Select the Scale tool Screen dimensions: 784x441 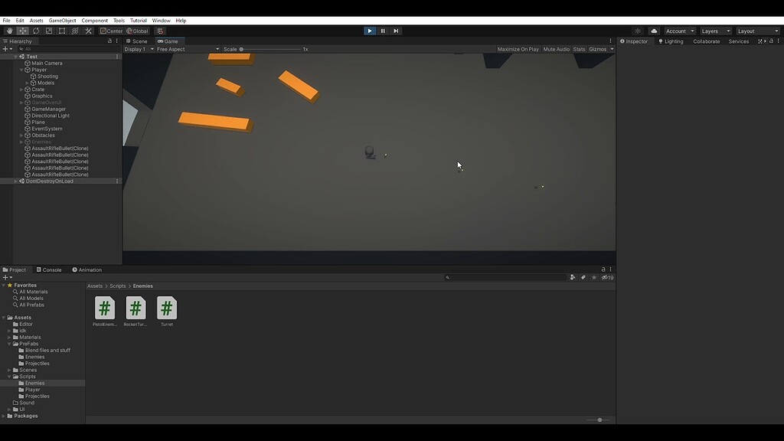click(48, 31)
